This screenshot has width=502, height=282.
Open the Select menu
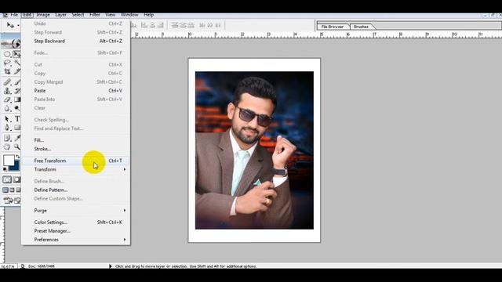[78, 15]
